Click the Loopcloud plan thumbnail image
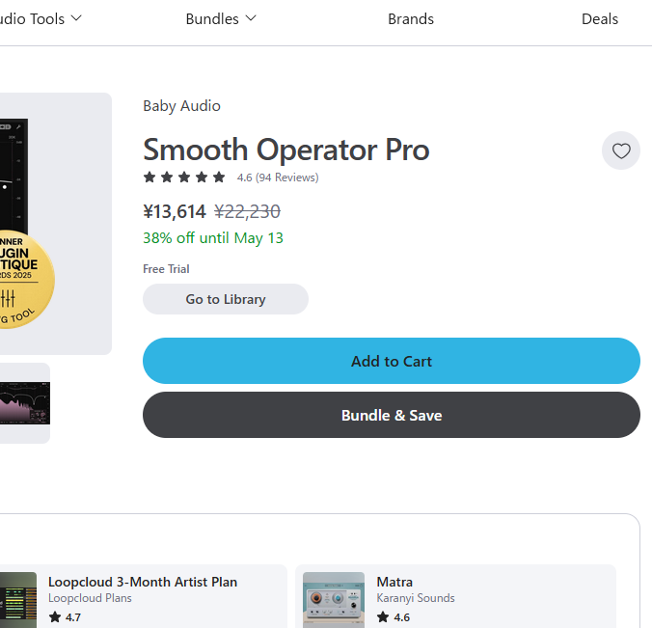 pyautogui.click(x=18, y=600)
